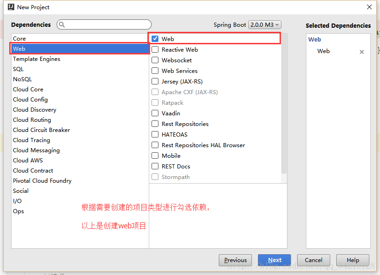Click the dependency list vertical scrollbar
This screenshot has width=380, height=275.
click(x=284, y=106)
